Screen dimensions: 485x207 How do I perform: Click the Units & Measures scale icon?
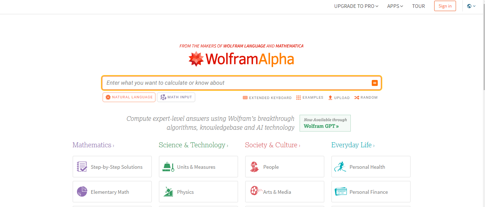(168, 167)
